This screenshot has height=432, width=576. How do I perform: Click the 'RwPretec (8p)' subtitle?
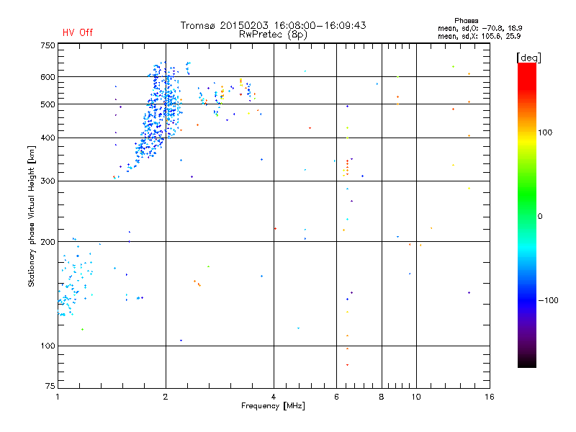click(273, 35)
